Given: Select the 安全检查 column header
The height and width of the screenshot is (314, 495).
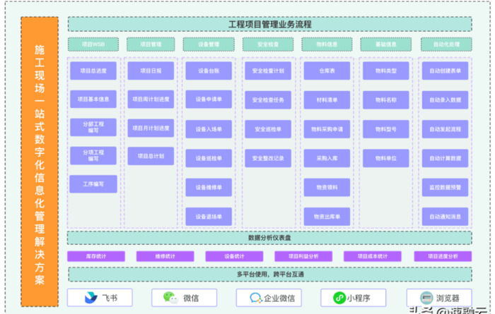Looking at the screenshot, I should tap(268, 44).
